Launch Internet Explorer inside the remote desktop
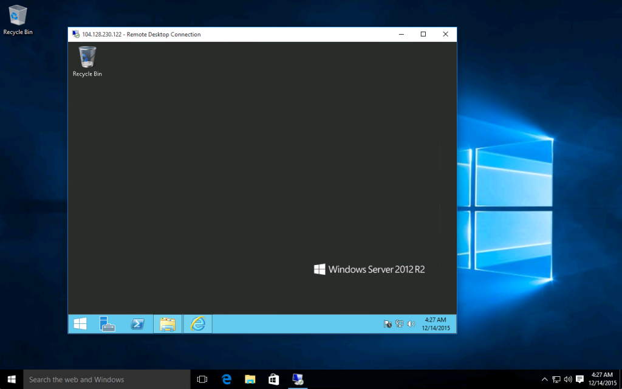622x389 pixels. click(x=197, y=324)
